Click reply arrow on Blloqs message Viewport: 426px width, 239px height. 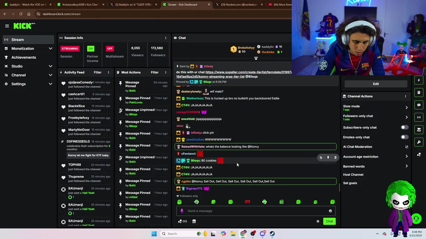(x=321, y=158)
